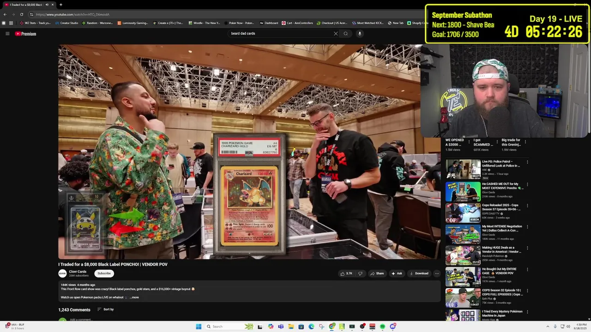Open File Explorer from the taskbar
Screen dimensions: 591x332
[x=291, y=326]
